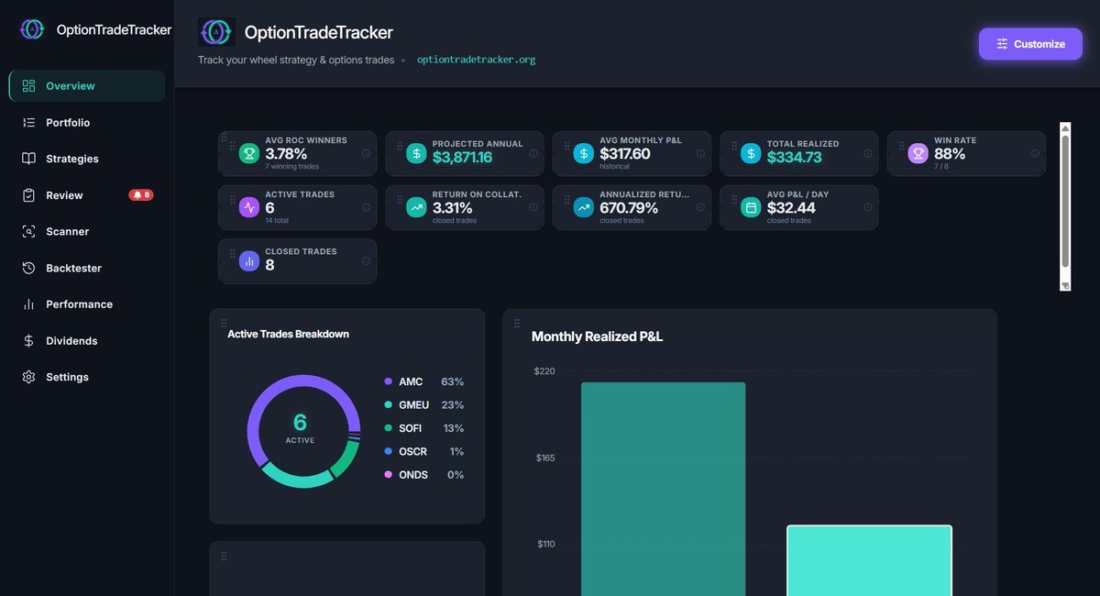Click the sidebar OptionTradeTracker logo
Screen dimensions: 1100x596
click(33, 29)
